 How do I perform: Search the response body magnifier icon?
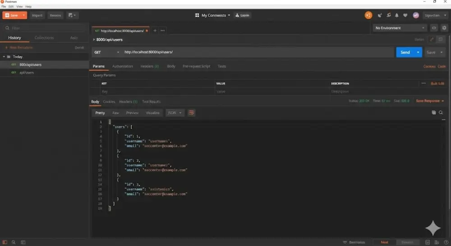click(441, 112)
